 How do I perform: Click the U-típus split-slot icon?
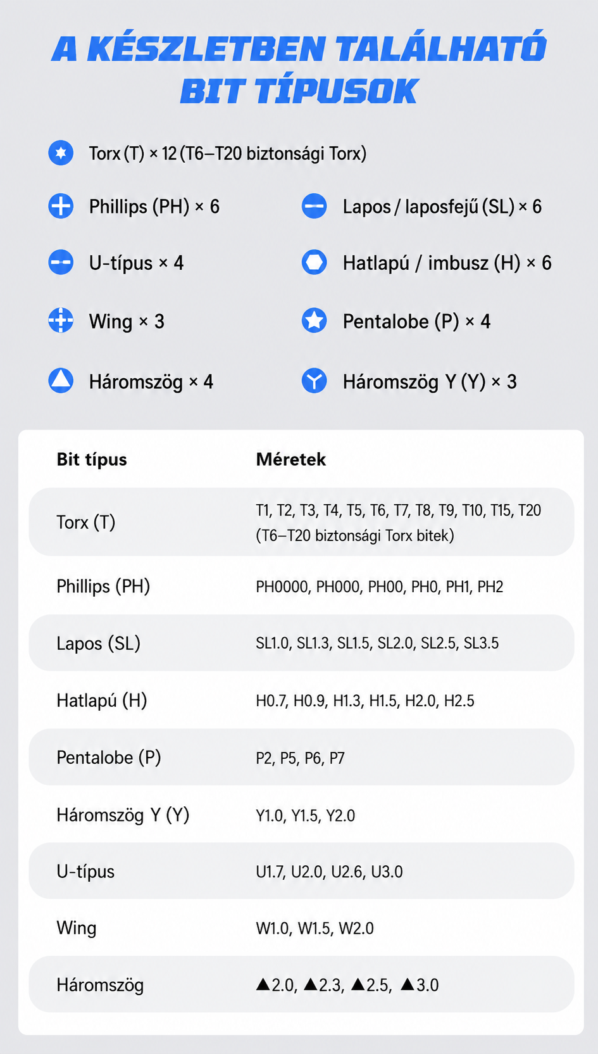(61, 262)
